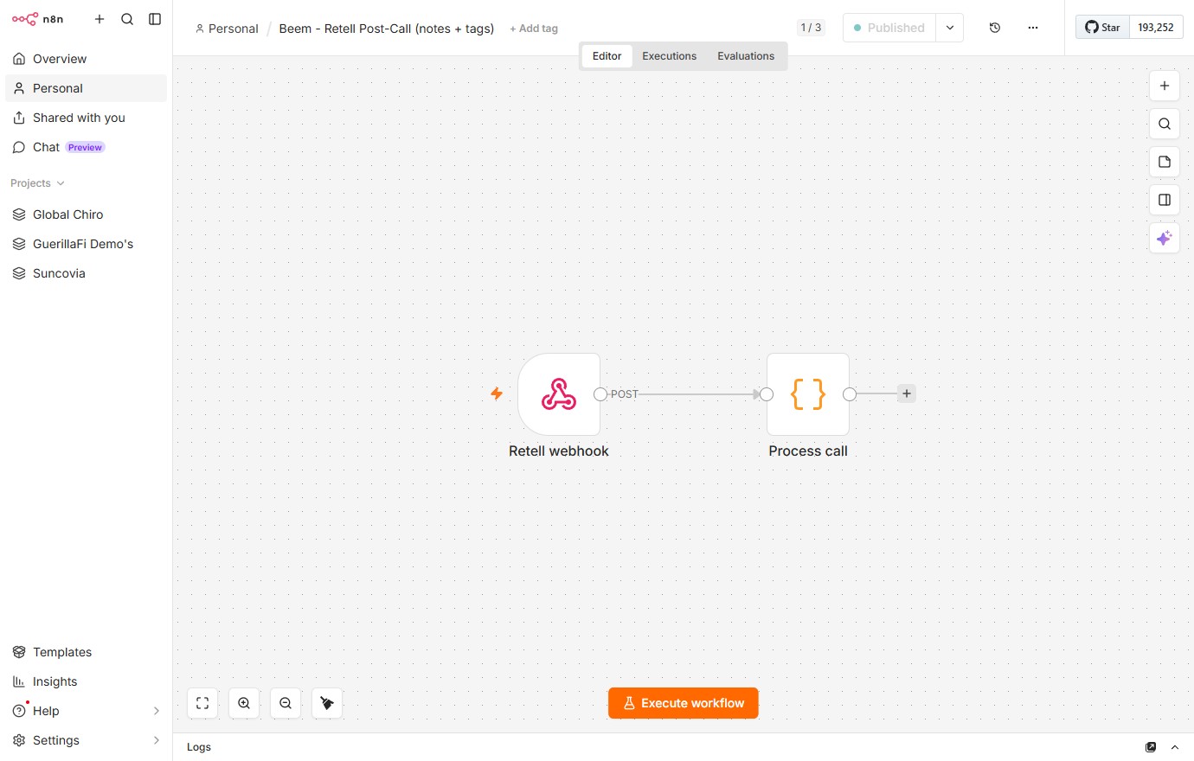Switch to the Executions tab

(669, 56)
